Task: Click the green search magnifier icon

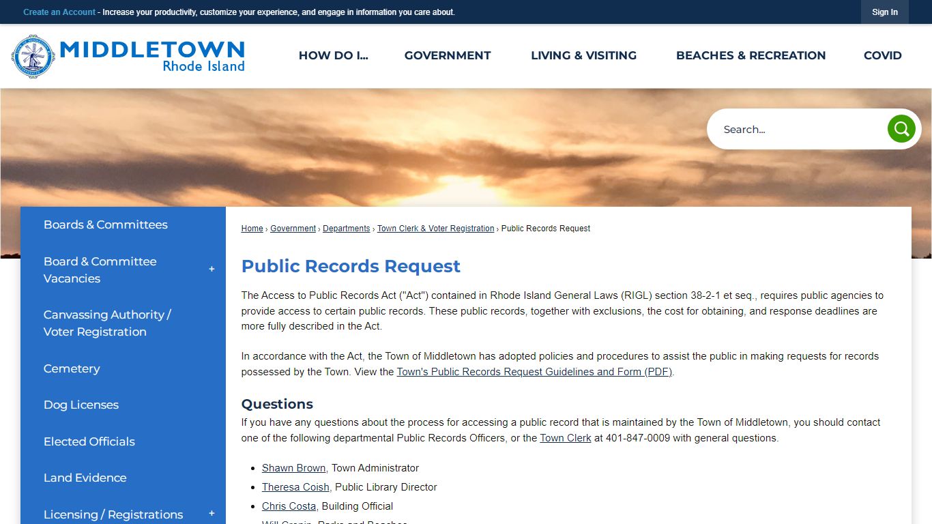Action: tap(901, 129)
